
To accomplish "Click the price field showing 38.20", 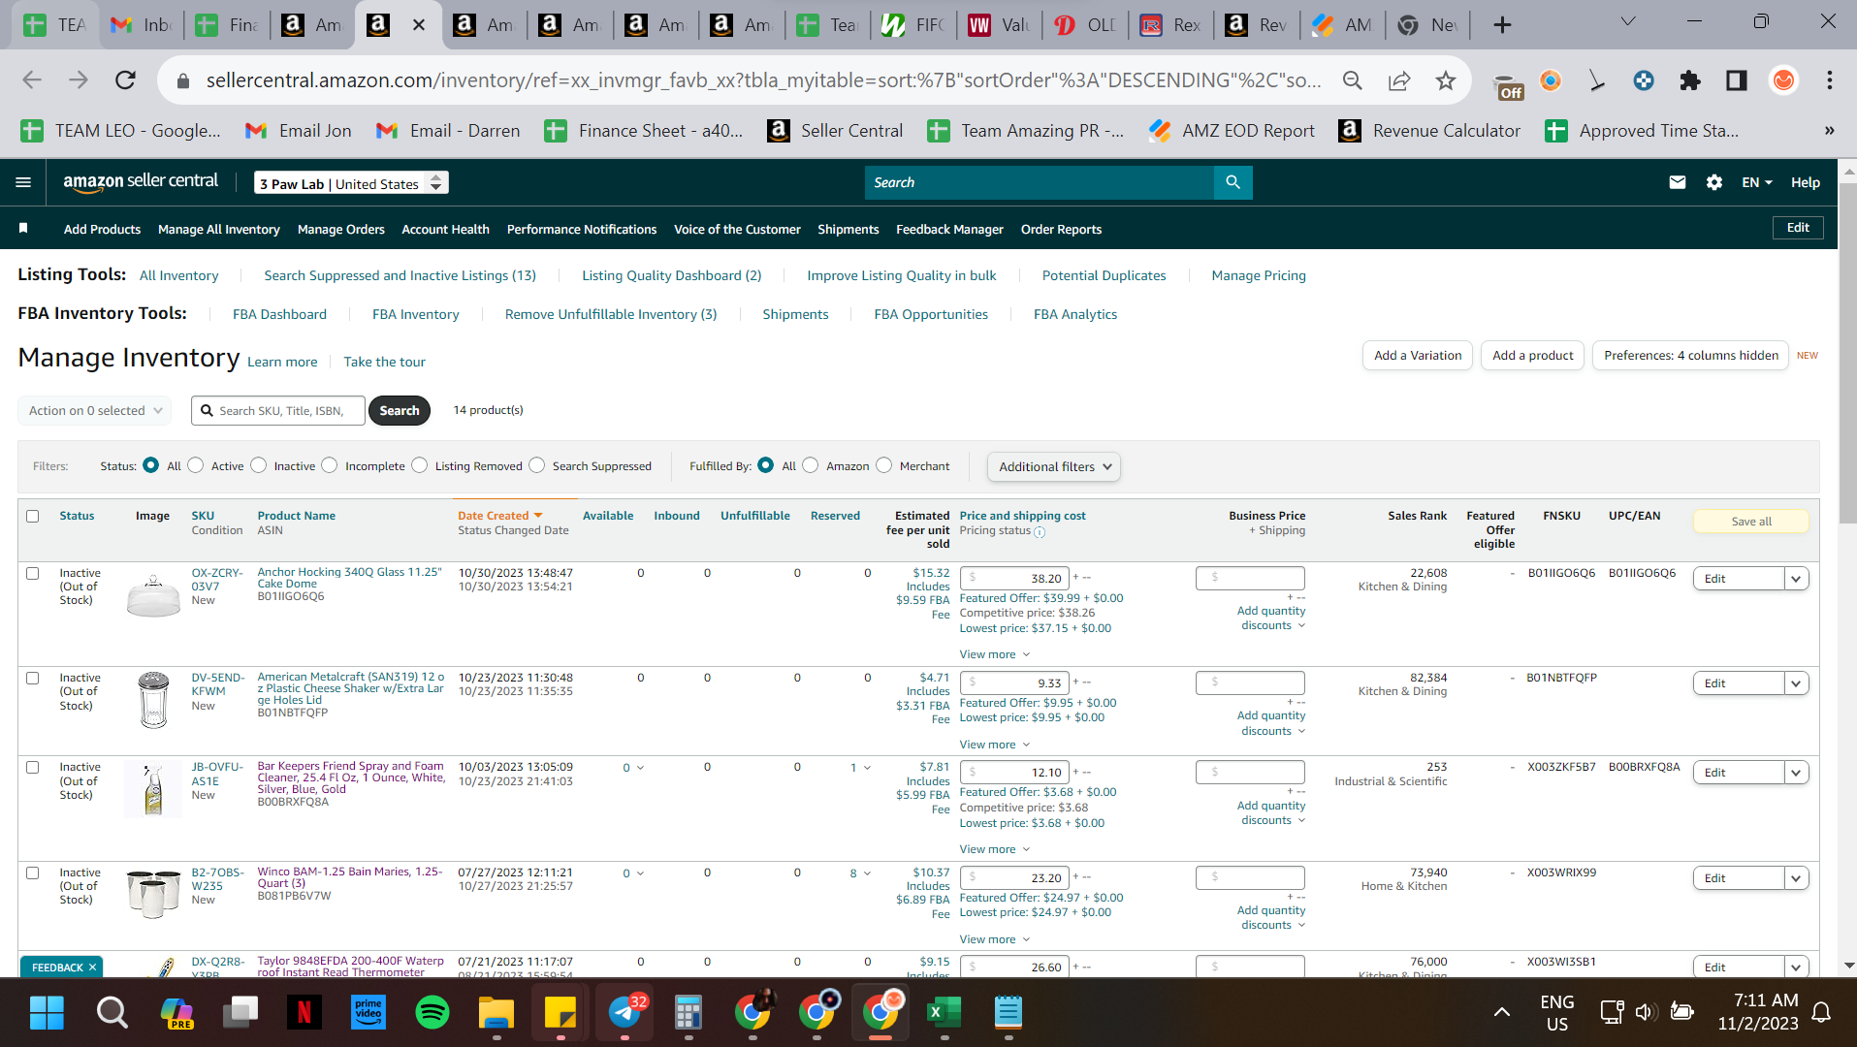I will tap(1013, 579).
